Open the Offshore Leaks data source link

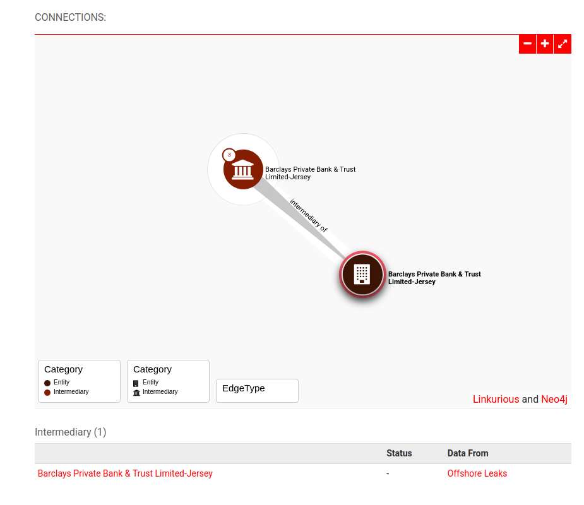click(x=477, y=473)
